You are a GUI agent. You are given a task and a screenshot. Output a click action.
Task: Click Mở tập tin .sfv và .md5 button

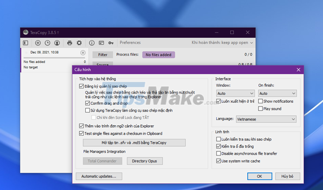134,143
